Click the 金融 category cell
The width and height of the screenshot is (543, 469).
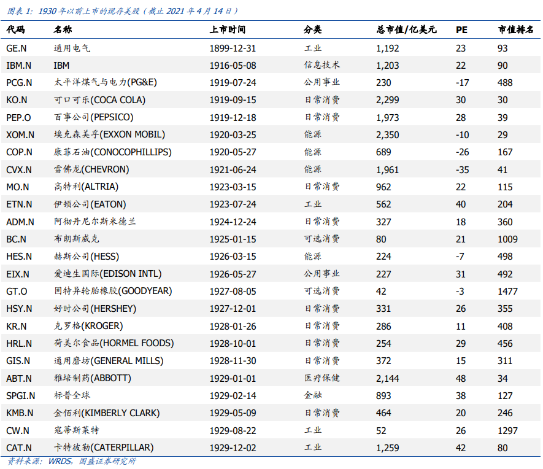pos(313,395)
